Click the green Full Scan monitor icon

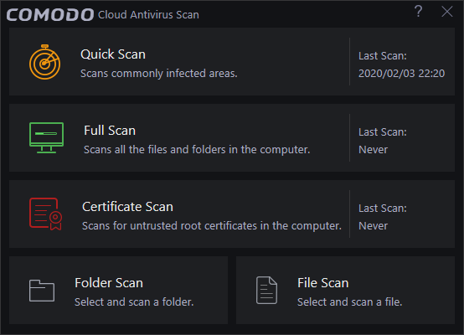pyautogui.click(x=46, y=137)
